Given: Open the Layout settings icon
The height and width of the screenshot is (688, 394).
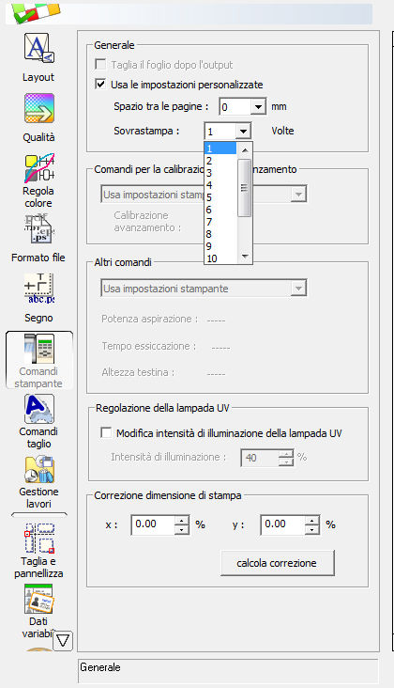Looking at the screenshot, I should pyautogui.click(x=39, y=48).
